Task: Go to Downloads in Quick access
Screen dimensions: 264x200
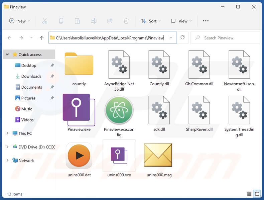Action: (31, 76)
